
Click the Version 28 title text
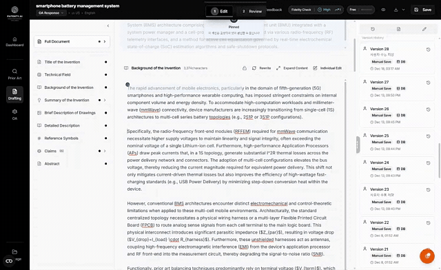379,49
